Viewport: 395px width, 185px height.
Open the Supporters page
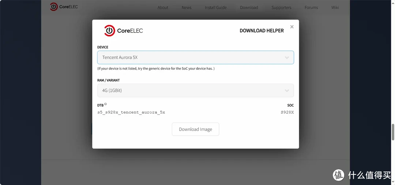(281, 8)
